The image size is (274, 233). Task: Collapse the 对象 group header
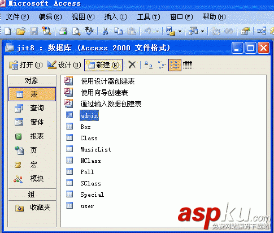tap(32, 81)
